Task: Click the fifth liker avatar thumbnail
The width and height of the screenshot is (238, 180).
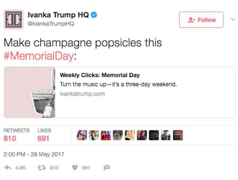Action: point(130,135)
